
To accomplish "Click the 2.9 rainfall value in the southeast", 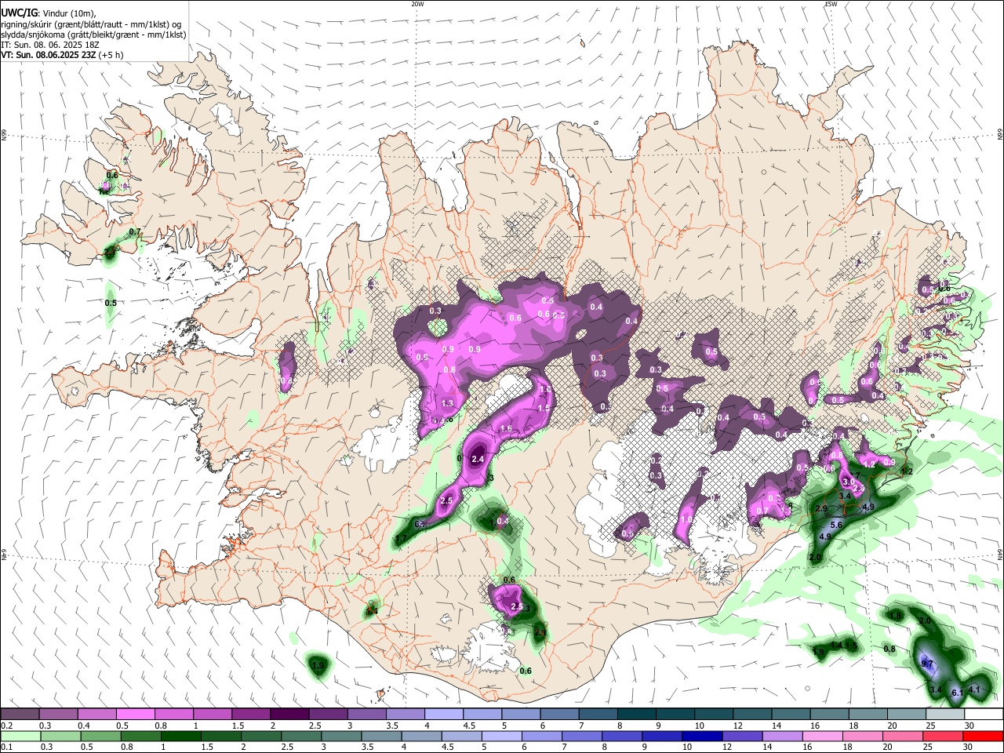I will click(x=821, y=509).
